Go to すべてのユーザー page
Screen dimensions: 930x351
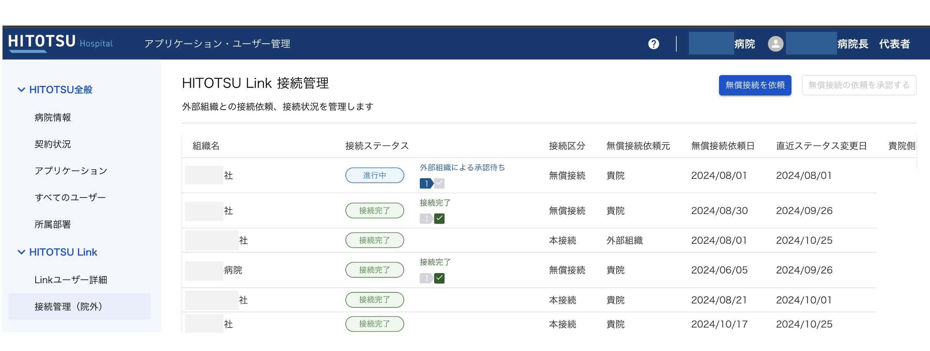[x=70, y=197]
